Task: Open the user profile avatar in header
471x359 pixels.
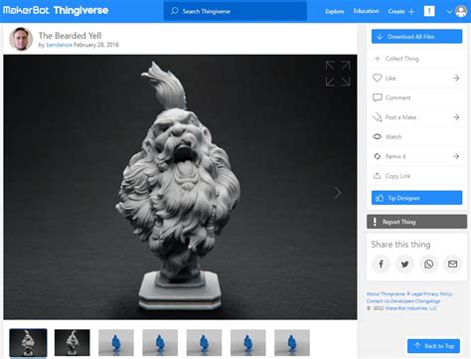Action: (461, 11)
